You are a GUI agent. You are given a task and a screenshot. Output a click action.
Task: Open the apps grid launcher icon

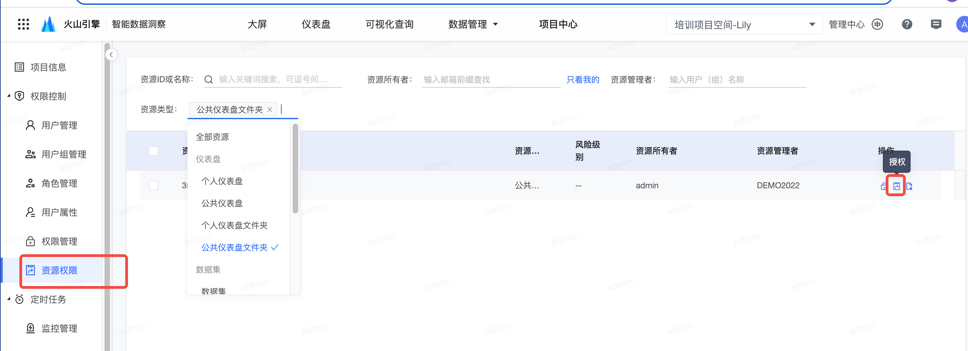23,25
